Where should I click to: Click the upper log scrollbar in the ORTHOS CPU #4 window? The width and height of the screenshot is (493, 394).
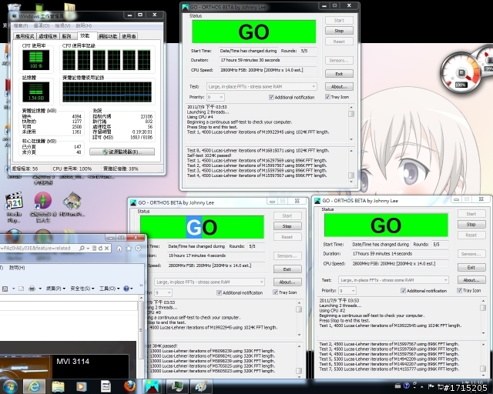pyautogui.click(x=351, y=123)
